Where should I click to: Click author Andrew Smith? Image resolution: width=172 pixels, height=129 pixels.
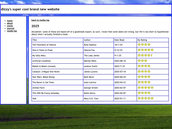click(x=90, y=66)
